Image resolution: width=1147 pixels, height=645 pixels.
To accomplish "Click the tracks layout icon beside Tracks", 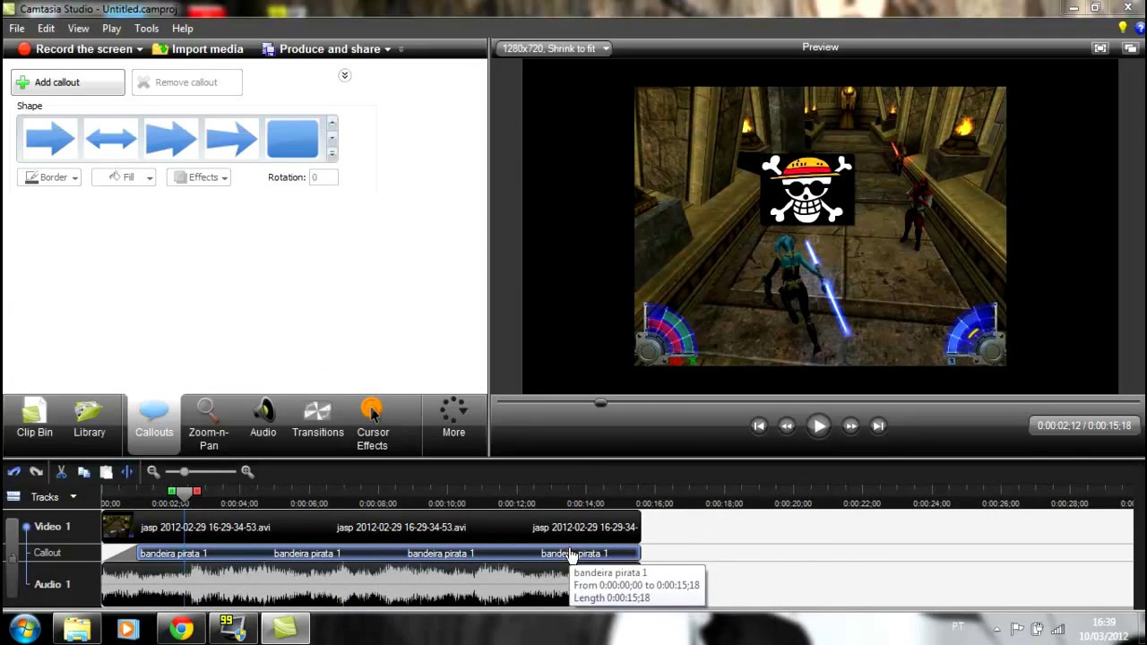I will point(13,496).
